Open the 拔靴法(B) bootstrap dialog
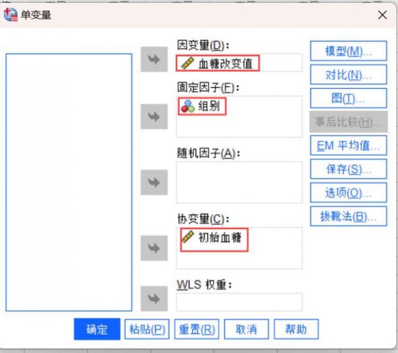Image resolution: width=398 pixels, height=353 pixels. [349, 217]
